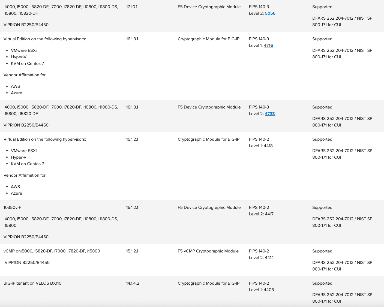
Task: Click the Level 2: 4417 certificate text
Action: pyautogui.click(x=261, y=214)
